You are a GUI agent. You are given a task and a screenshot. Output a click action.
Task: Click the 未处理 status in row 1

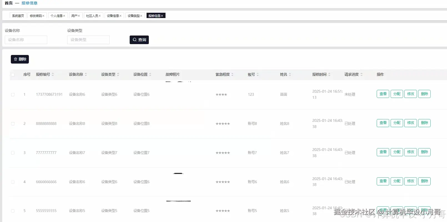pyautogui.click(x=350, y=94)
